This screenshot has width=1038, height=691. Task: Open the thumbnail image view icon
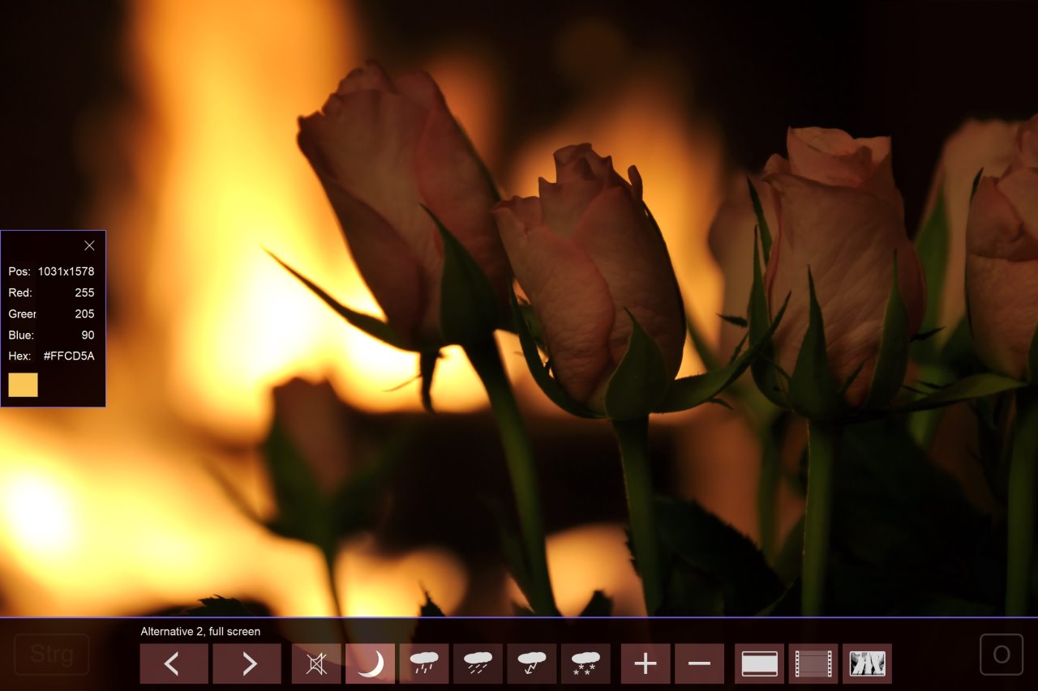(867, 663)
